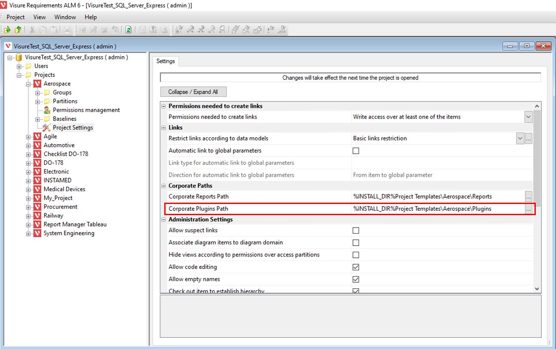Click the settings list scrollbar down arrow
The height and width of the screenshot is (349, 556).
tap(537, 289)
